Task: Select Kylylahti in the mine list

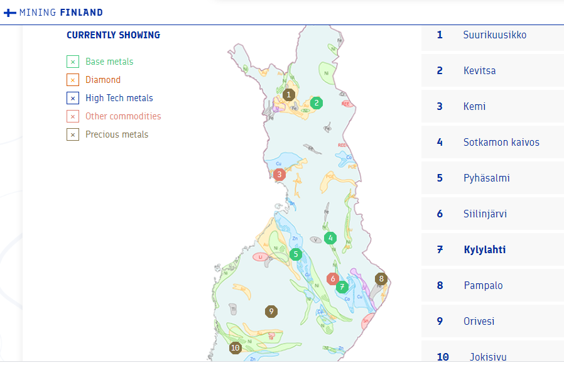Action: pos(484,250)
